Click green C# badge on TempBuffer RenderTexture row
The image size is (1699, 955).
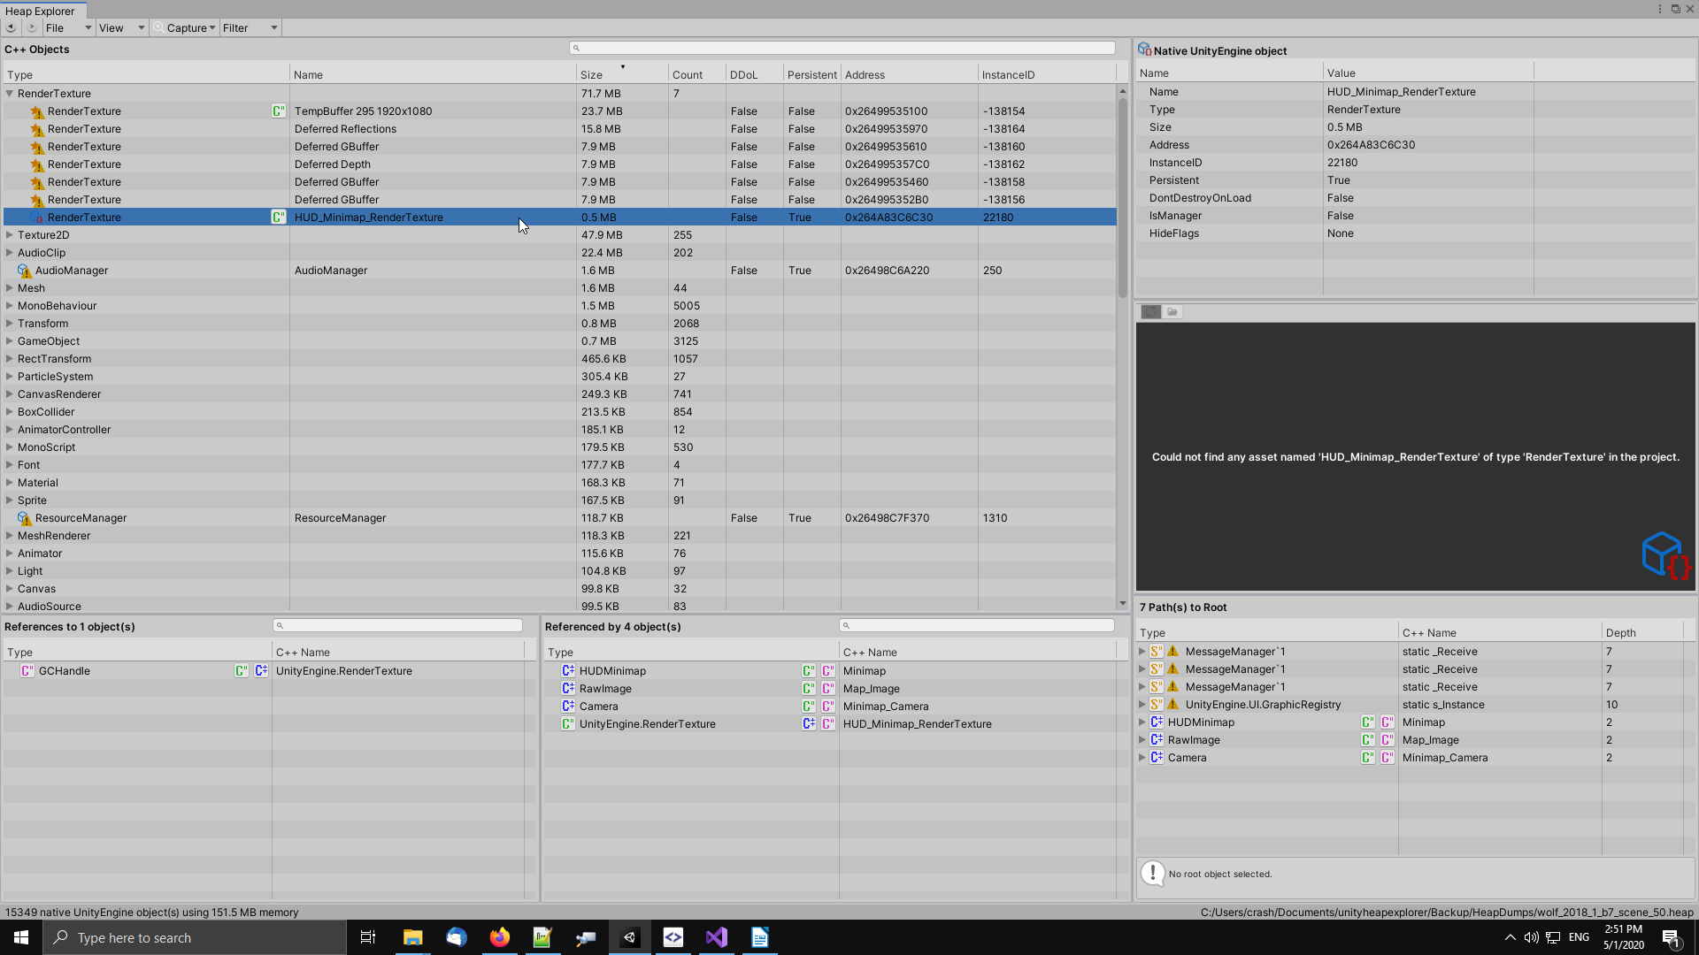coord(278,111)
